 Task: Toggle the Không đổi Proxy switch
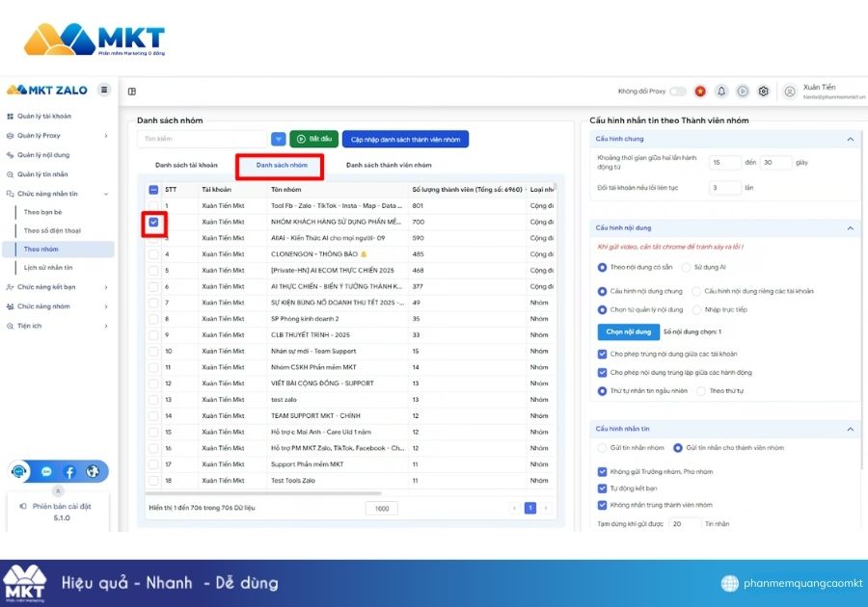[678, 92]
